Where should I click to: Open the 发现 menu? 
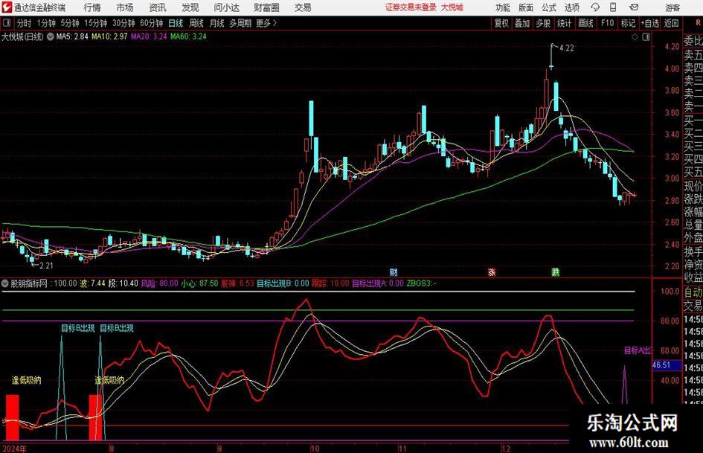190,7
